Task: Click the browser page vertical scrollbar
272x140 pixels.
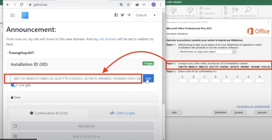Action: [x=163, y=58]
